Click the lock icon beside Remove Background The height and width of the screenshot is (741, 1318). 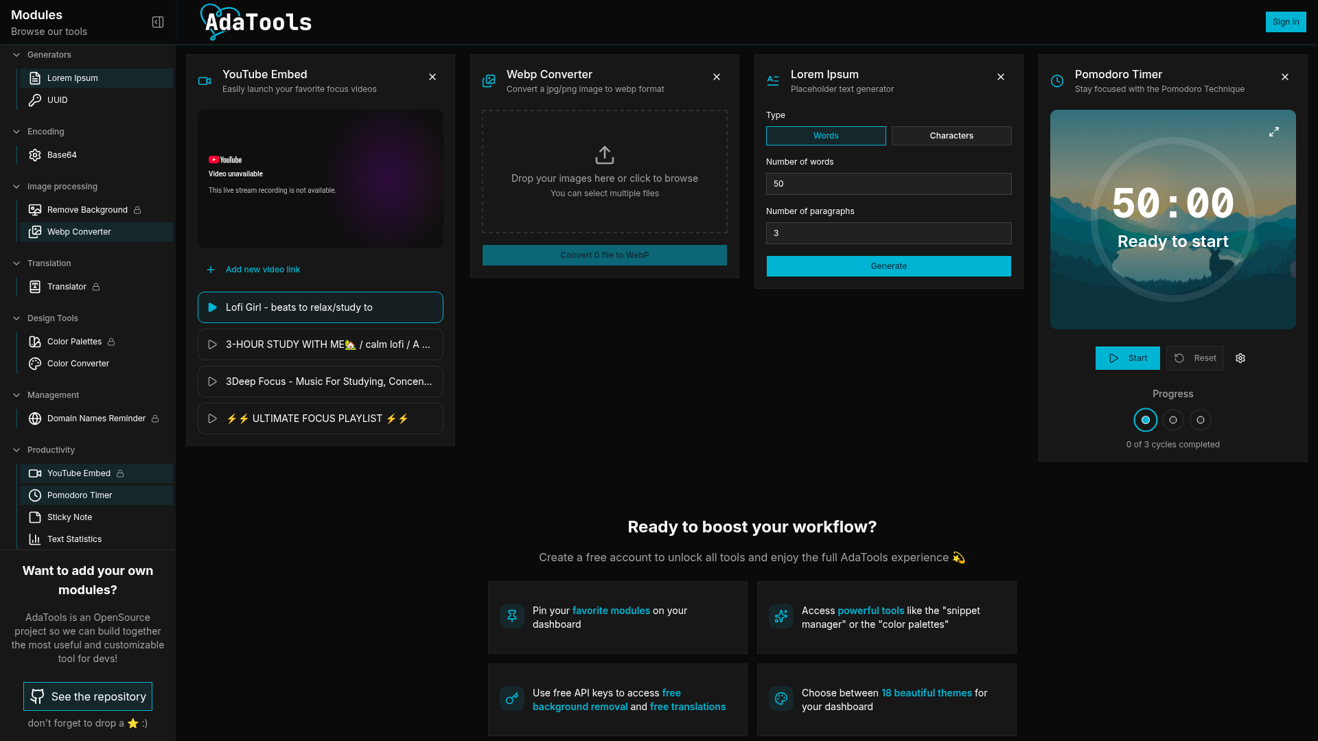(x=137, y=210)
